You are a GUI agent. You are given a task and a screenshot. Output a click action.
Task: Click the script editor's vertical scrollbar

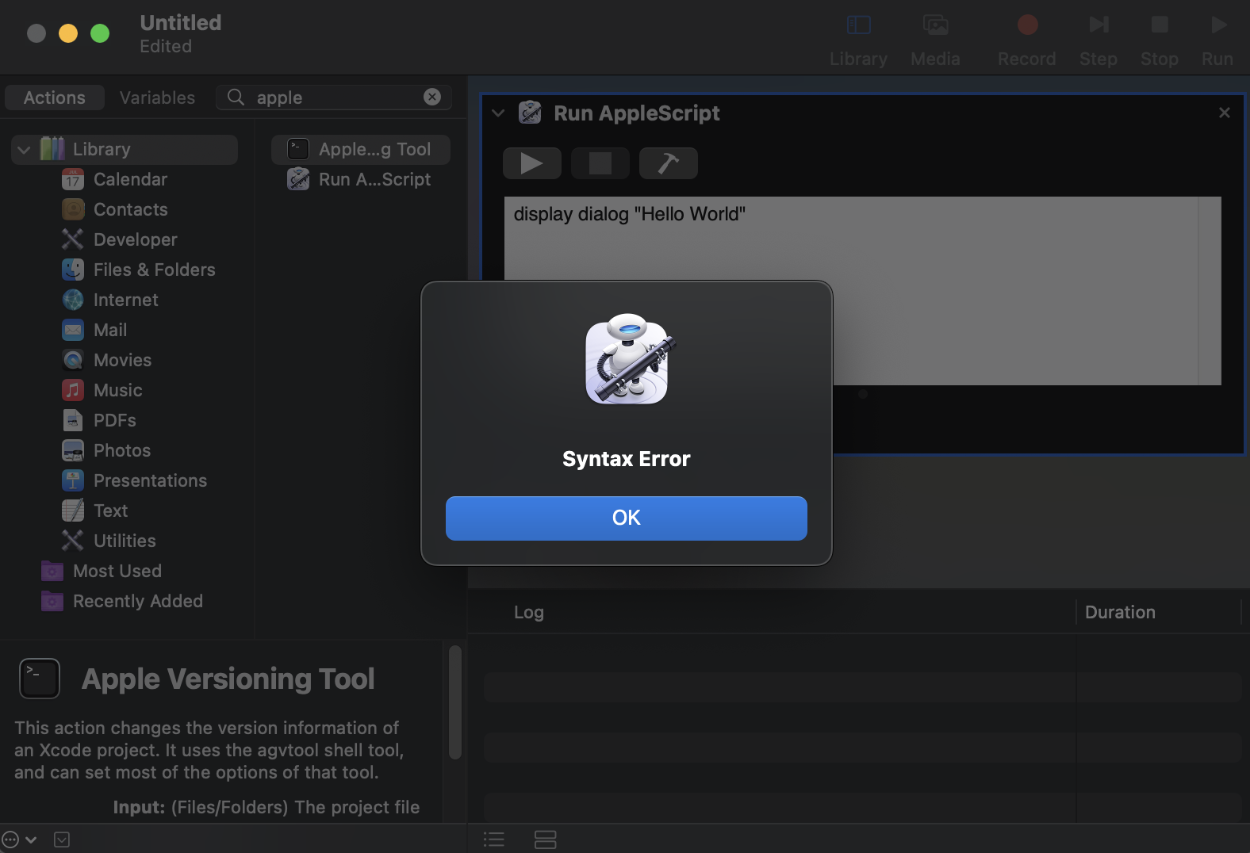tap(1210, 291)
